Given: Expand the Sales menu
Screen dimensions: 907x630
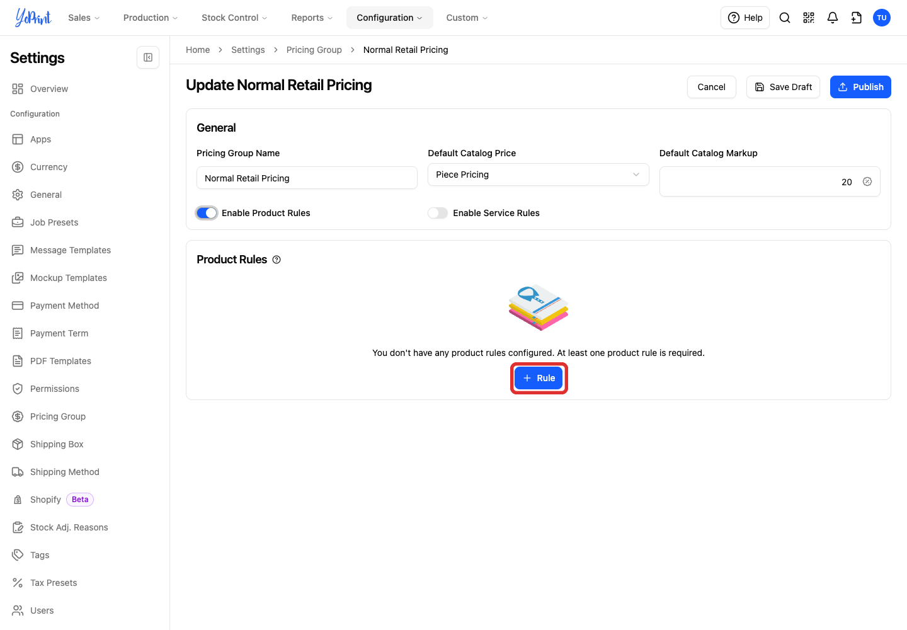Looking at the screenshot, I should point(84,18).
